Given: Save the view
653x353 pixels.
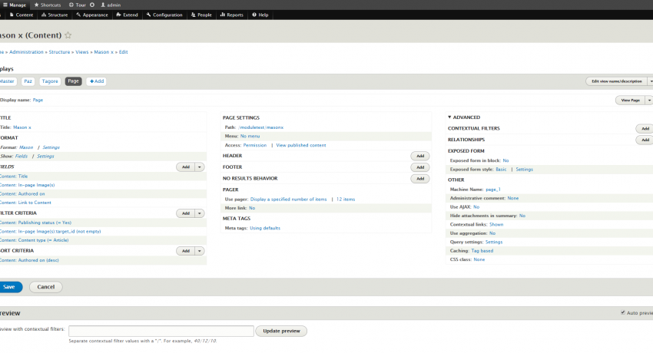Looking at the screenshot, I should point(9,287).
